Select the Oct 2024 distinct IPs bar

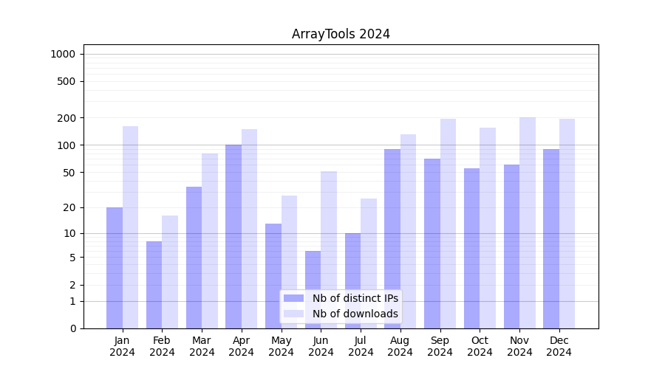coord(471,248)
